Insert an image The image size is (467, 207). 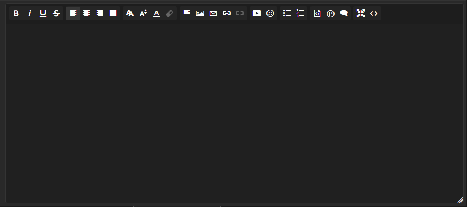click(x=200, y=13)
